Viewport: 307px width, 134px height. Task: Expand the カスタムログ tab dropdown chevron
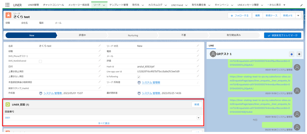166,5
